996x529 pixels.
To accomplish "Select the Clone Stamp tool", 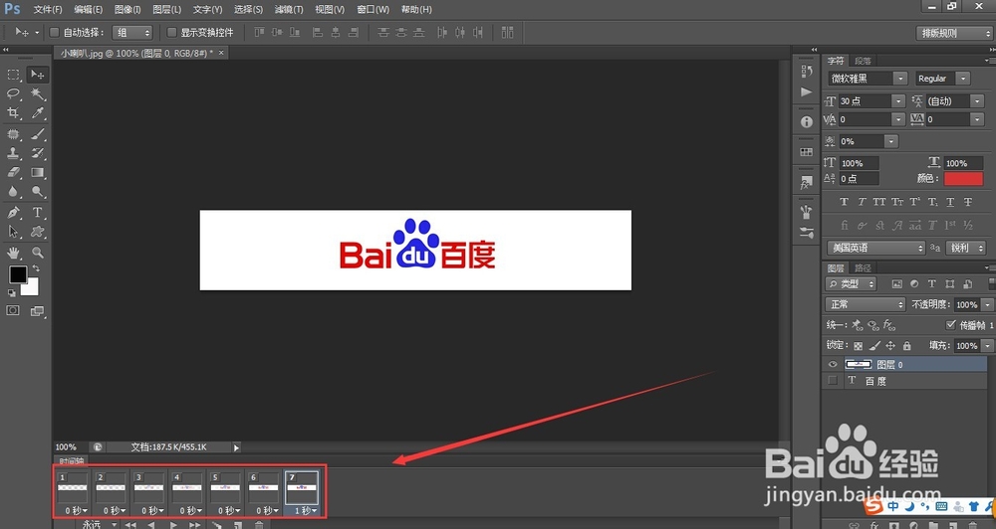I will click(13, 153).
